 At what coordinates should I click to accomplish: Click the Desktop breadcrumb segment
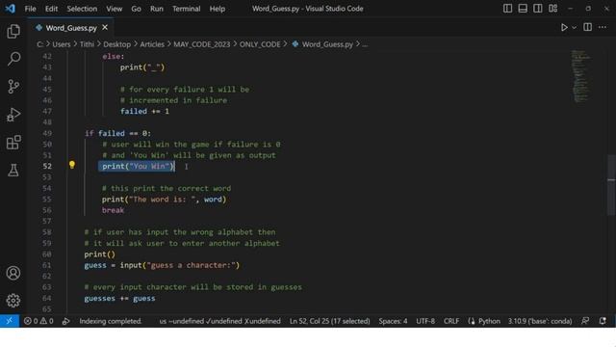click(x=116, y=44)
